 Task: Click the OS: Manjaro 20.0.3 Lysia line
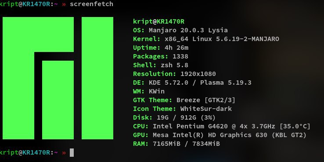(180, 30)
